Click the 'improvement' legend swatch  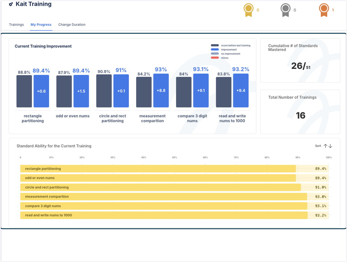pyautogui.click(x=215, y=50)
